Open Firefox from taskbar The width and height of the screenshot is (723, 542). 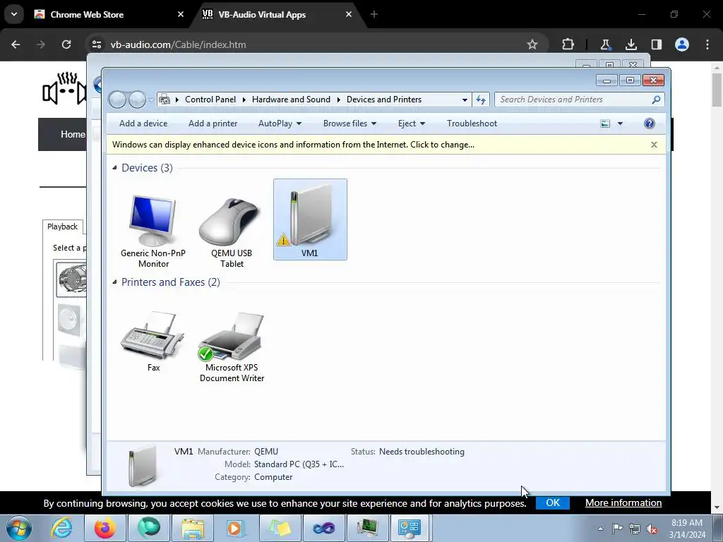(x=104, y=528)
